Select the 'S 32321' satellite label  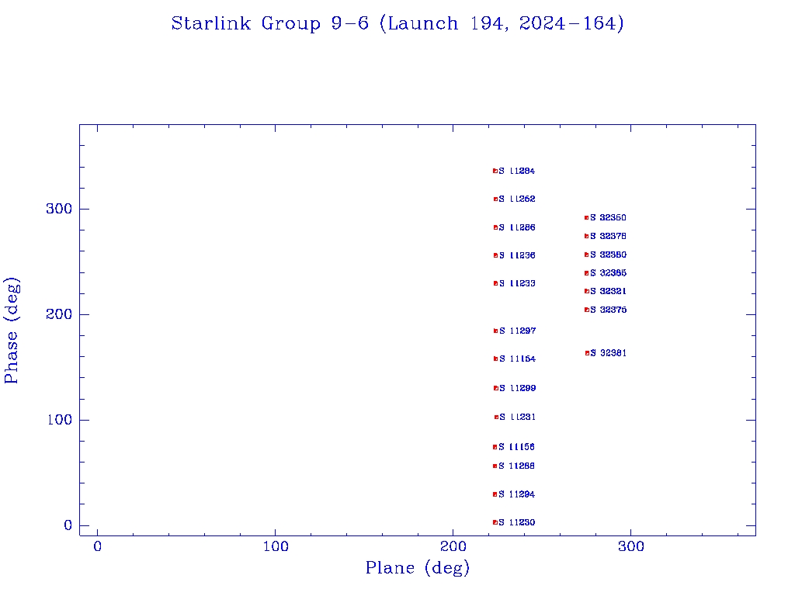pyautogui.click(x=609, y=292)
